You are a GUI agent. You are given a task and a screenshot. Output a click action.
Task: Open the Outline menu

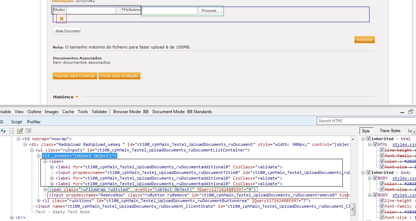tap(34, 112)
